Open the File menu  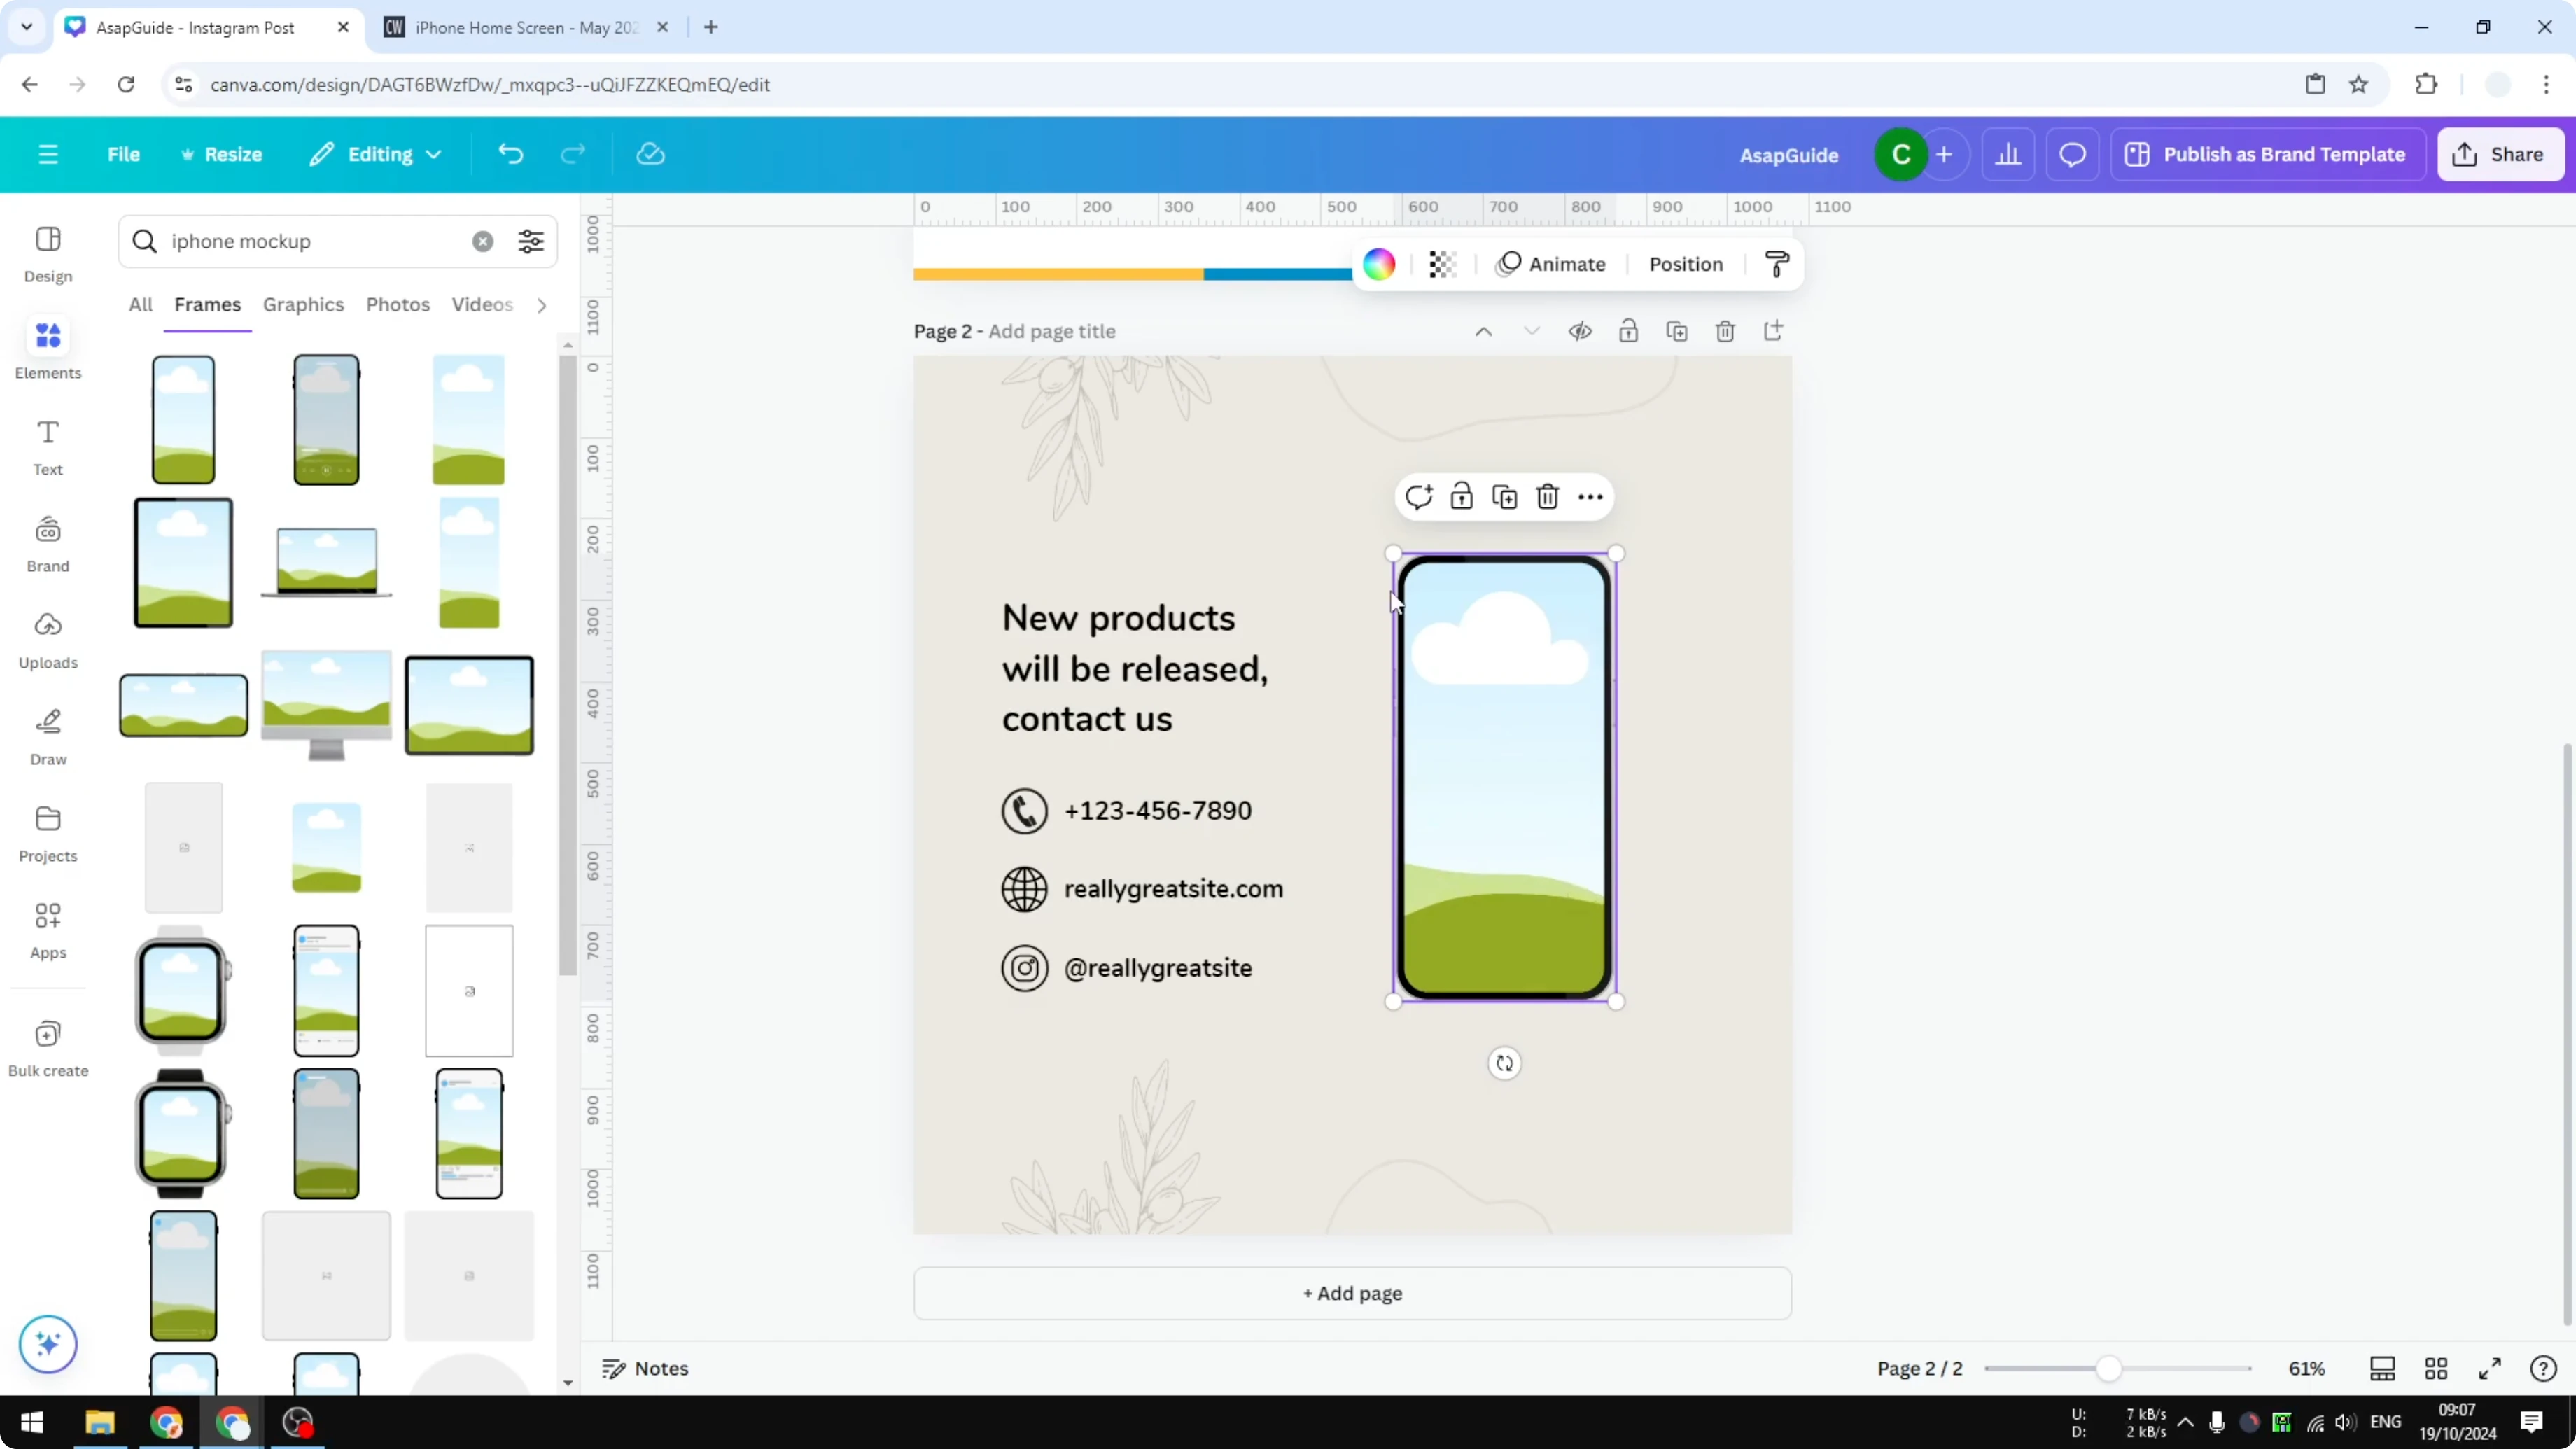[x=124, y=154]
